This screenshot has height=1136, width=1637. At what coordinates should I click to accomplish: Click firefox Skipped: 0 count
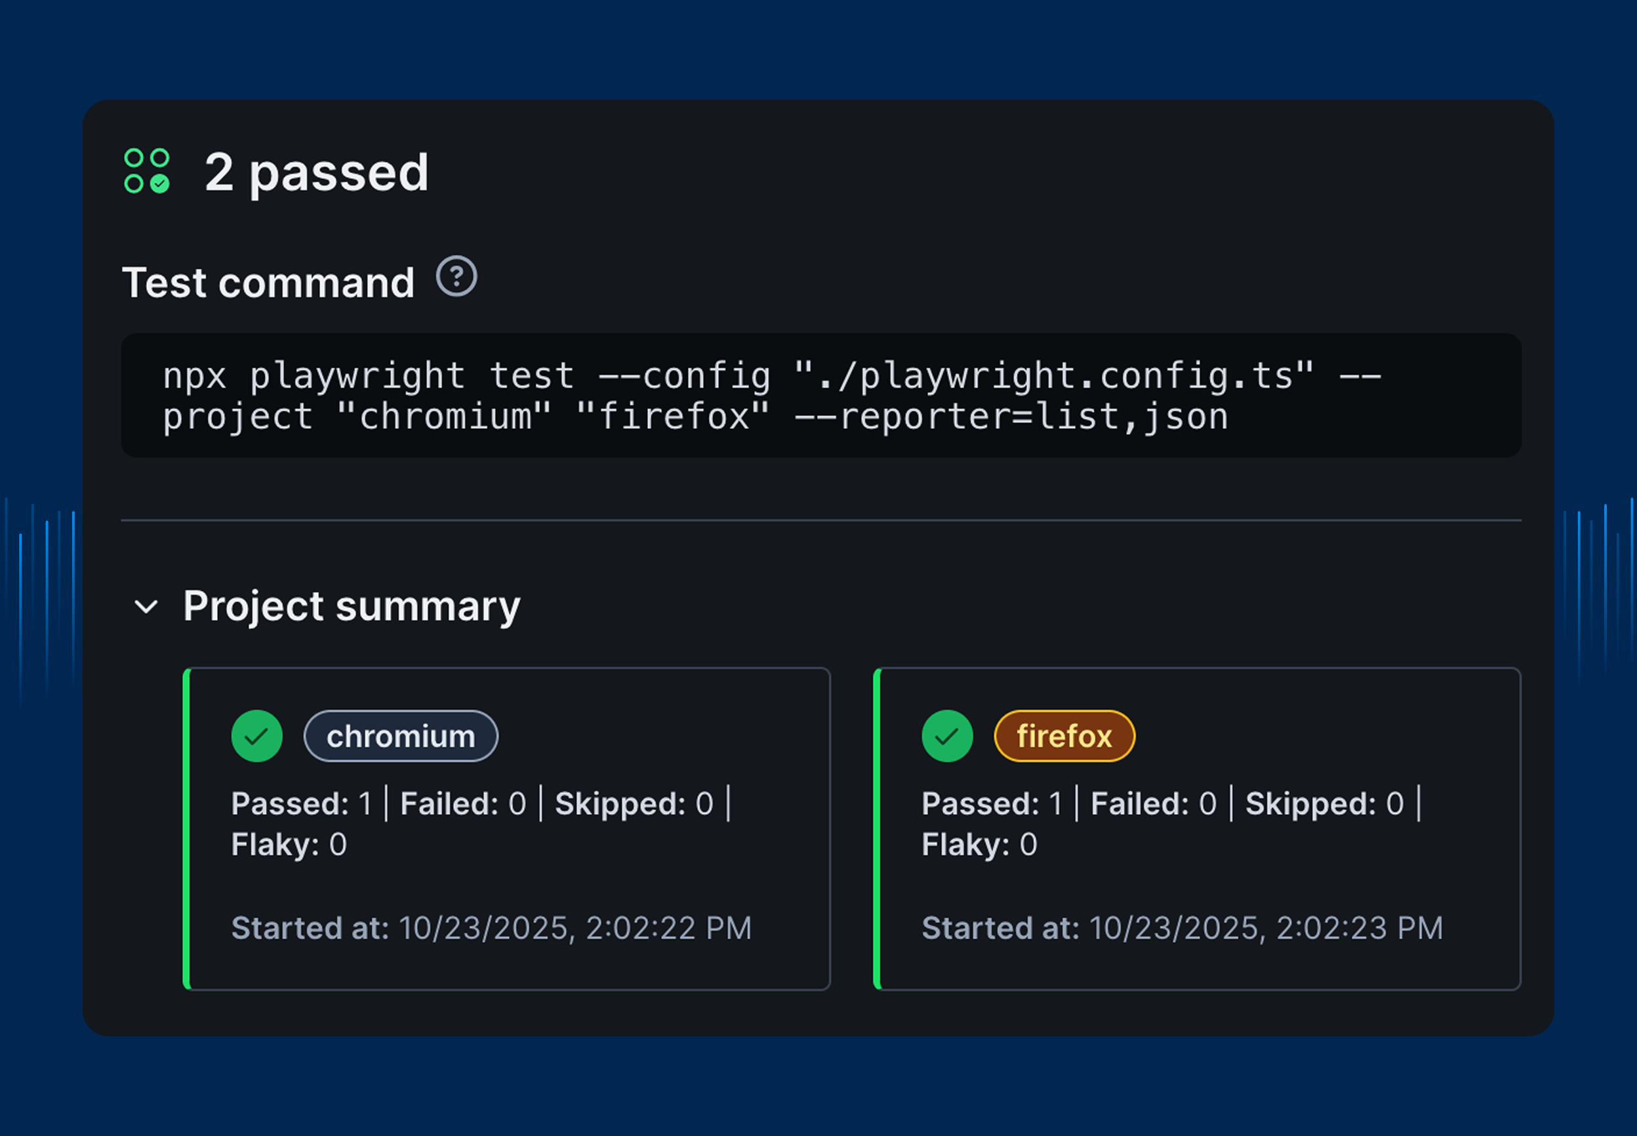1325,804
